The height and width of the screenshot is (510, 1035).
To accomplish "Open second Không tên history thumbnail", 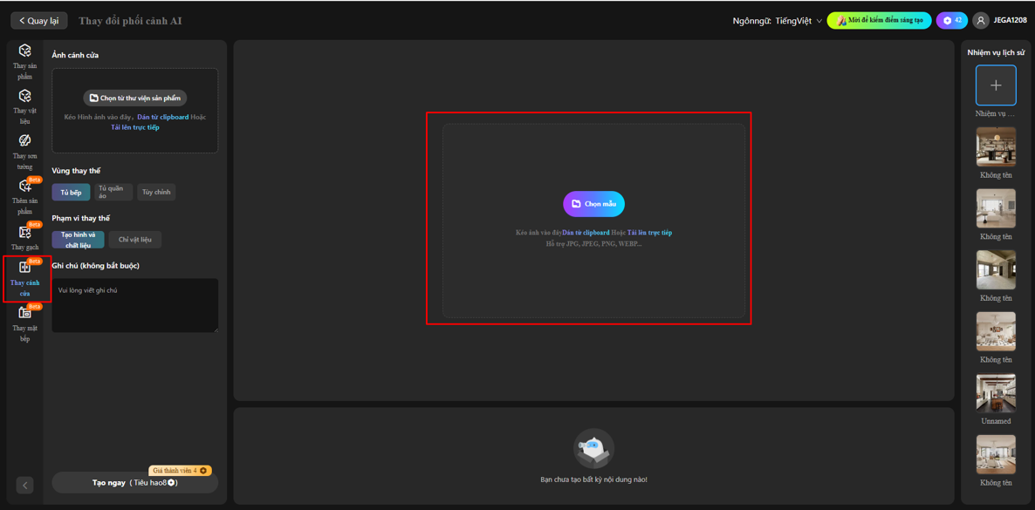I will coord(996,208).
